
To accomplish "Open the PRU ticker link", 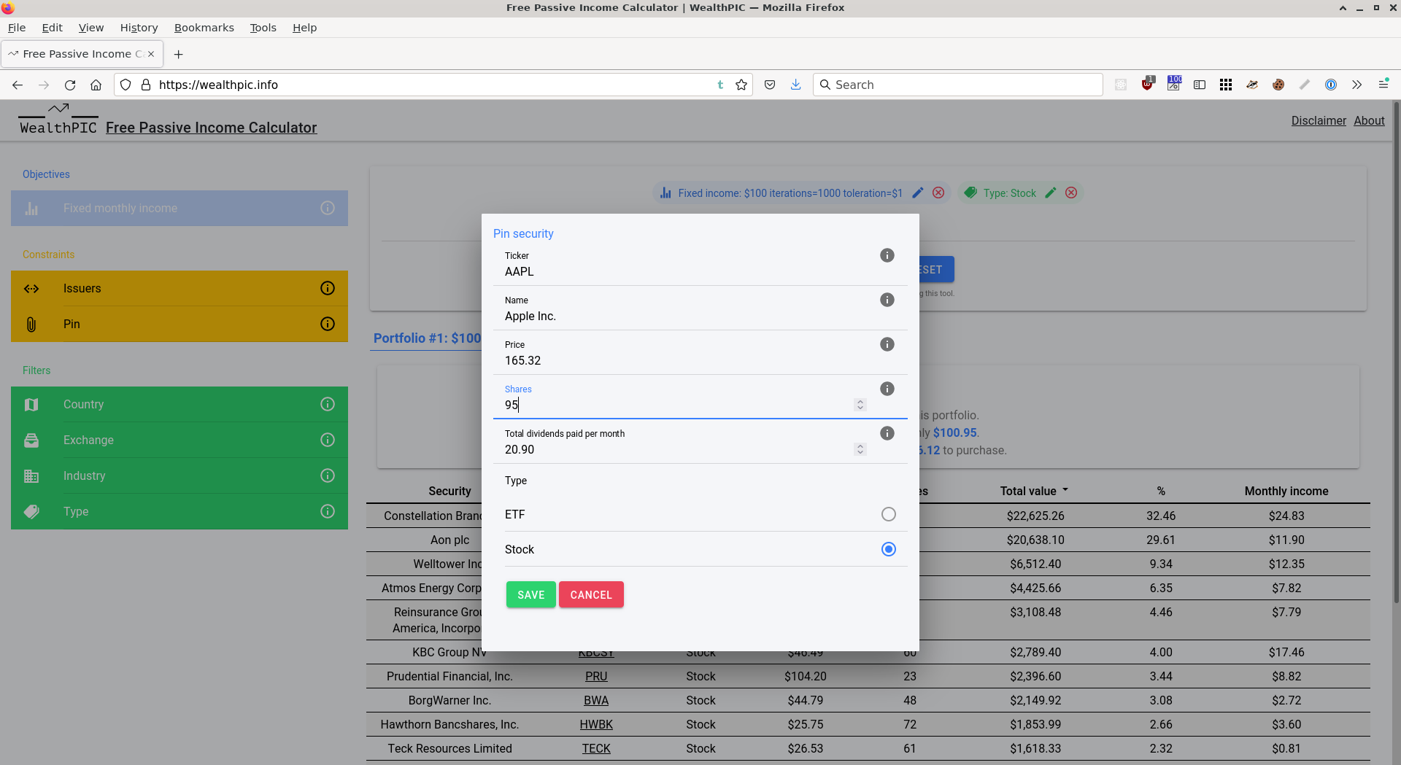I will click(596, 676).
